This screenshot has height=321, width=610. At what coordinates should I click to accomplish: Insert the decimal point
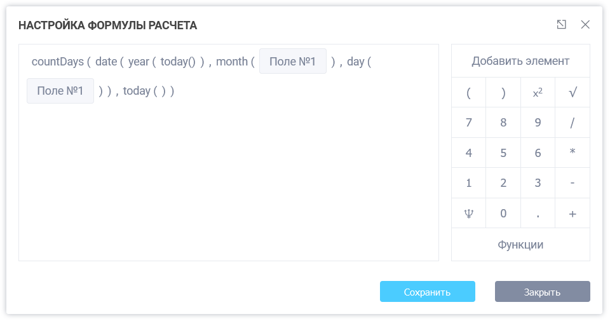tap(538, 214)
